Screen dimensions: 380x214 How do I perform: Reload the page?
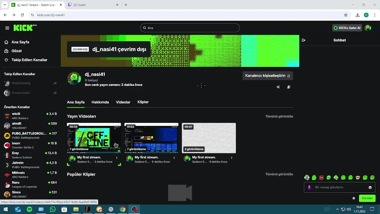[22, 15]
